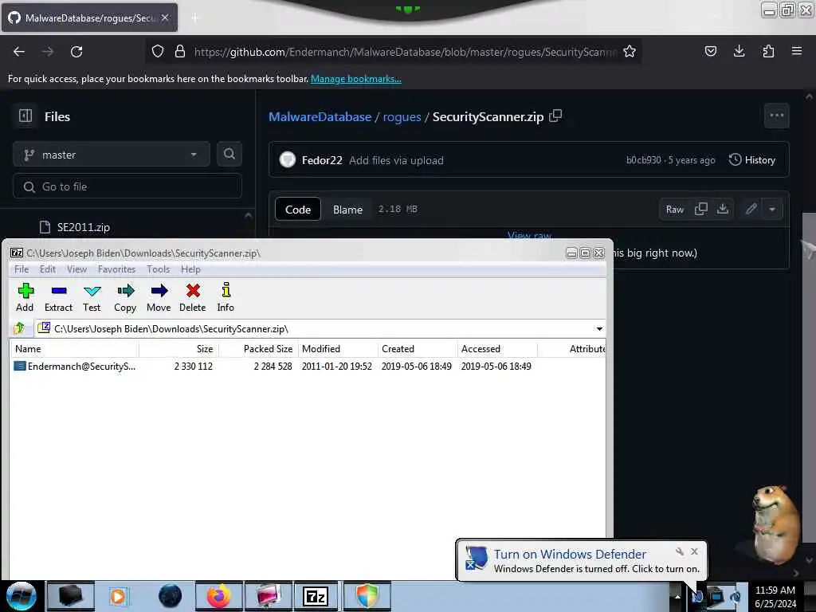This screenshot has height=612, width=816.
Task: Open the Edit menu in 7-Zip
Action: click(47, 269)
